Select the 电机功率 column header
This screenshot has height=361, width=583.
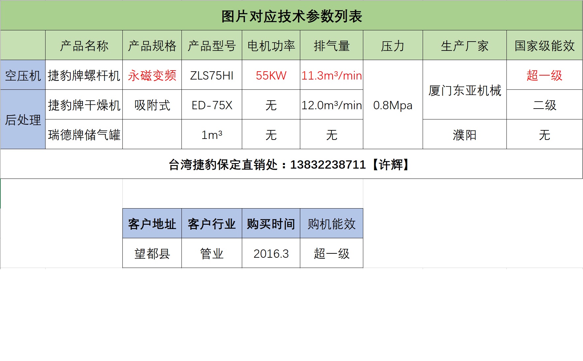point(271,46)
